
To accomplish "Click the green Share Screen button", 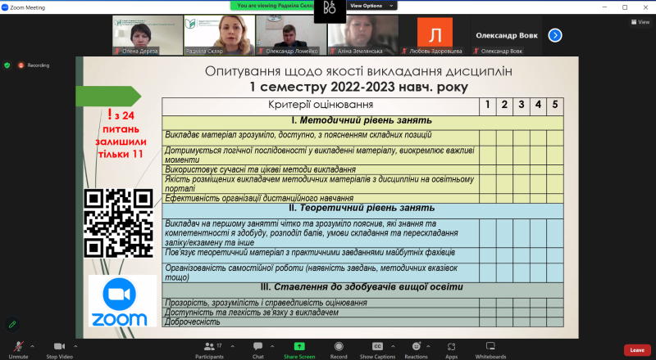I will [299, 350].
